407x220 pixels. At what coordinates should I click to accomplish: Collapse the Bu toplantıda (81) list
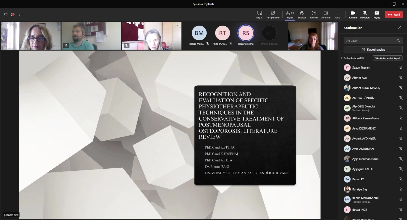point(342,58)
